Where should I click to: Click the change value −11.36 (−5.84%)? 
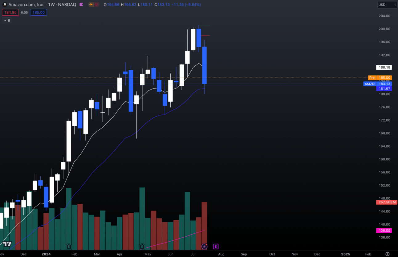(186, 5)
